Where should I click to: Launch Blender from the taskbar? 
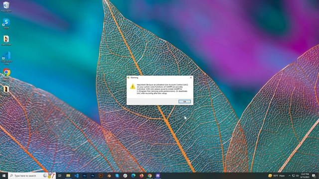pyautogui.click(x=109, y=176)
